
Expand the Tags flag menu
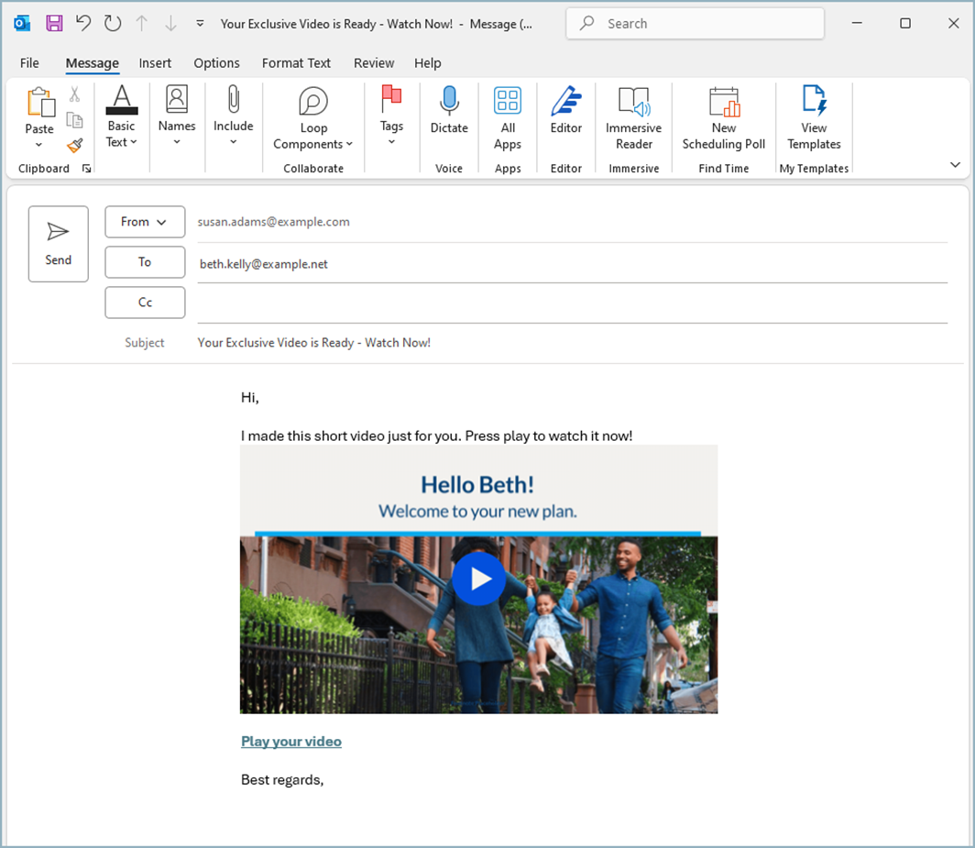(x=391, y=117)
